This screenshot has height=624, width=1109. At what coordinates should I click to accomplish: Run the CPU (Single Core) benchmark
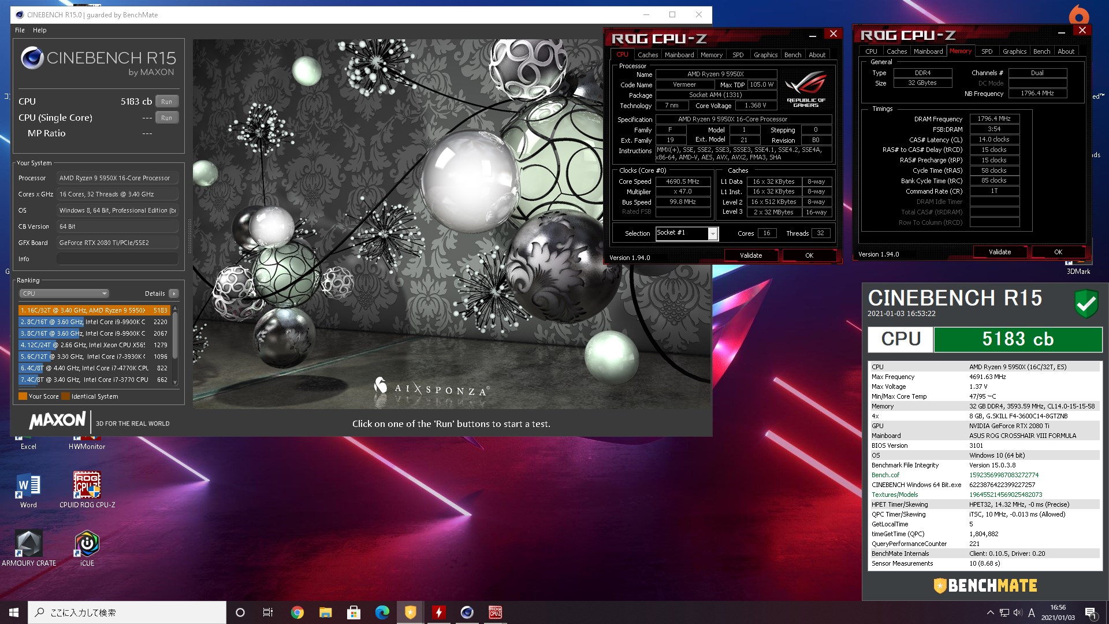coord(166,117)
